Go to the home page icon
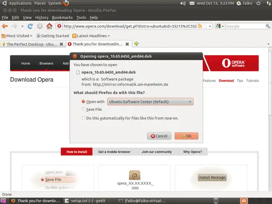The width and height of the screenshot is (272, 204). click(49, 26)
